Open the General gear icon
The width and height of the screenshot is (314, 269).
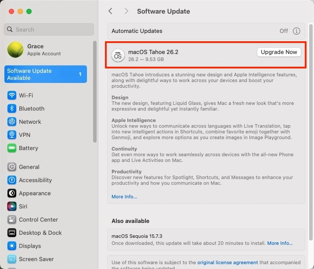point(12,167)
